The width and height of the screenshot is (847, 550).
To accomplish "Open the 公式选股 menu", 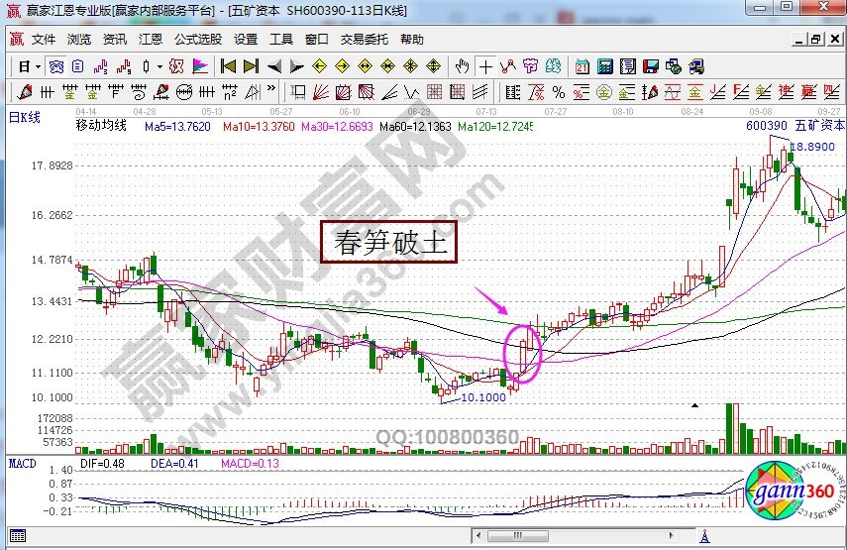I will coord(198,40).
